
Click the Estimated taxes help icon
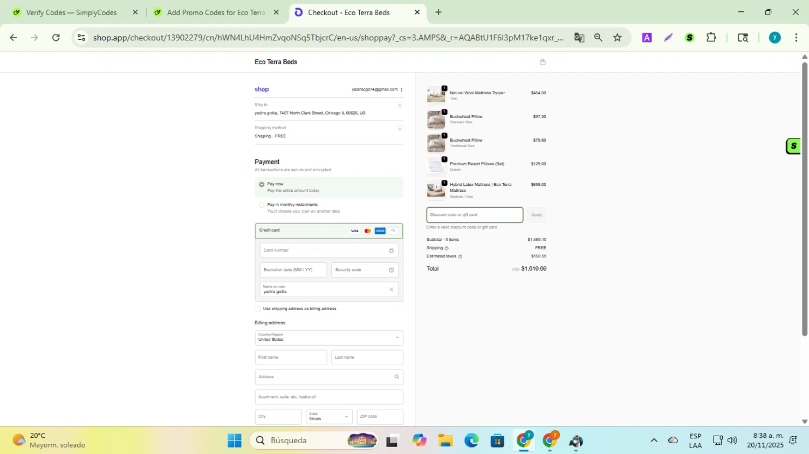pyautogui.click(x=460, y=256)
